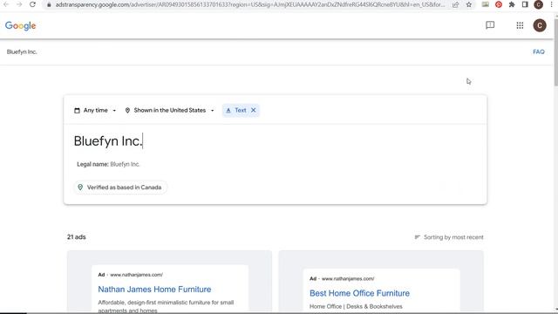
Task: Click 'Home Office | Desks & Bookshelves' description
Action: [x=356, y=306]
